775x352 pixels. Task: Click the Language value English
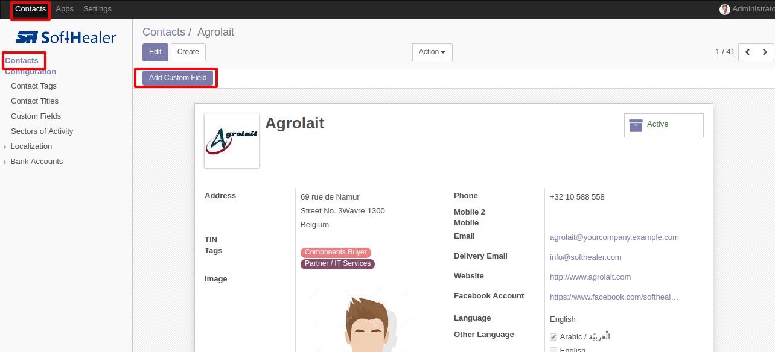point(563,319)
